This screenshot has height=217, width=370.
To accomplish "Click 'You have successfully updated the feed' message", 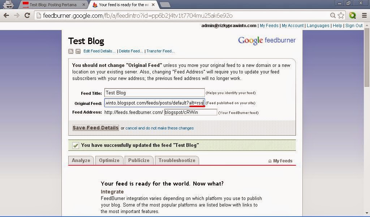I will pyautogui.click(x=140, y=145).
